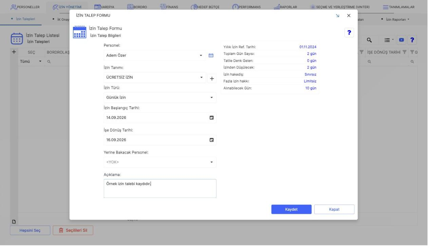431x249 pixels.
Task: Open date picker for İzin Başlangıç Tarihi
Action: click(212, 118)
